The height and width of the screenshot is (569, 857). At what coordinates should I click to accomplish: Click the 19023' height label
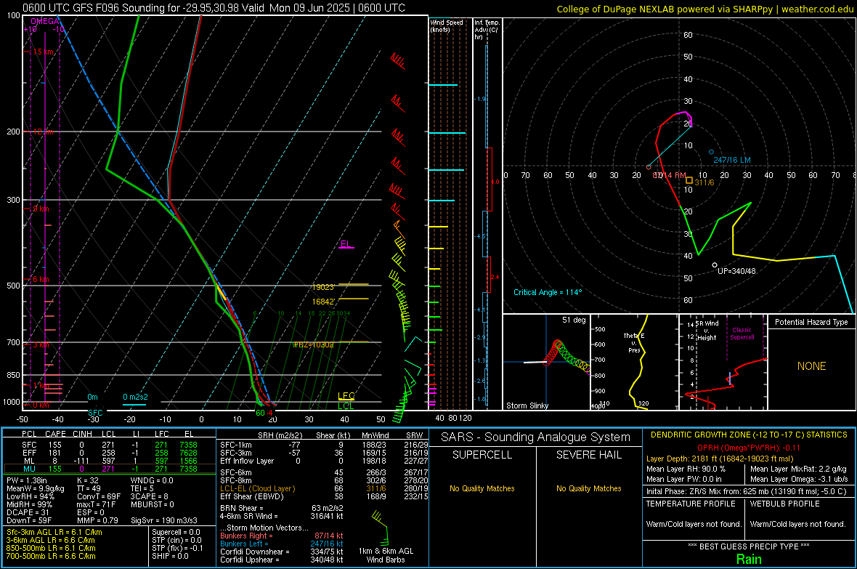pyautogui.click(x=324, y=287)
